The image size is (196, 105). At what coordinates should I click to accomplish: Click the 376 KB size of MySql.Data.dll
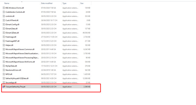pos(87,66)
